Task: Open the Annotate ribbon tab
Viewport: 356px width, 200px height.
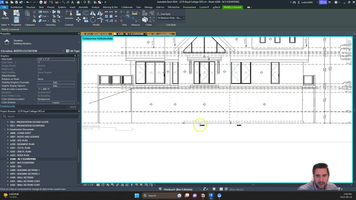Action: [x=83, y=7]
